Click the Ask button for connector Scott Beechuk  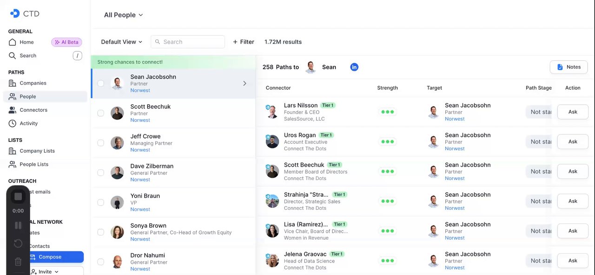[573, 171]
